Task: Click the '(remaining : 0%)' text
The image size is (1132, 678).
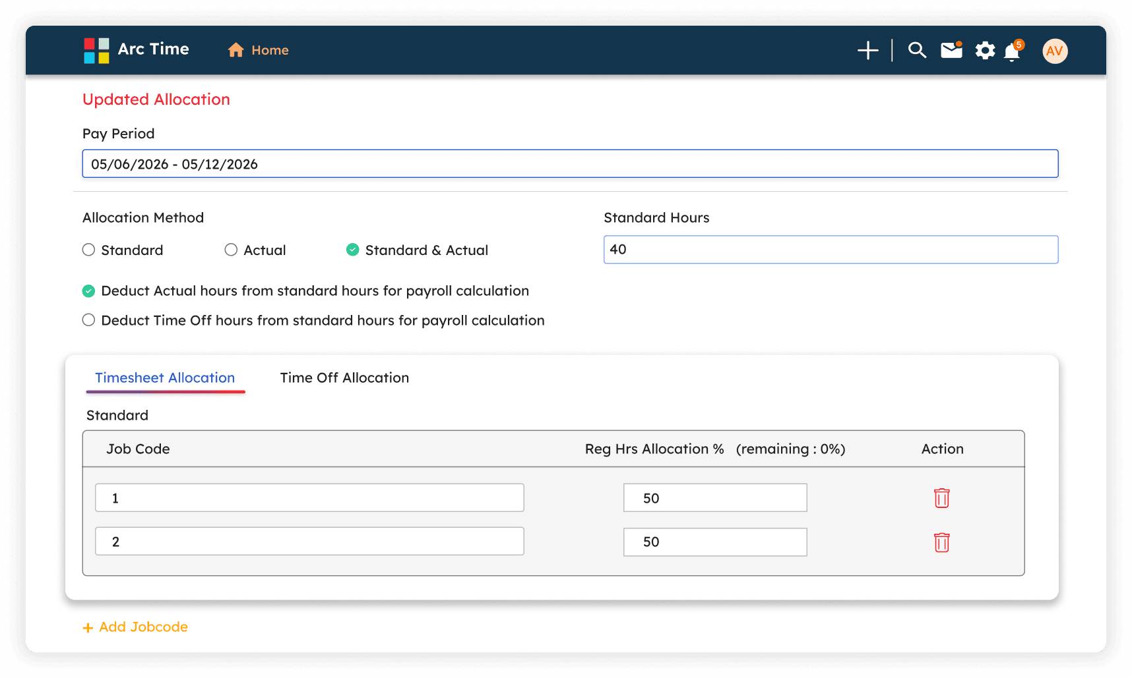Action: coord(790,449)
